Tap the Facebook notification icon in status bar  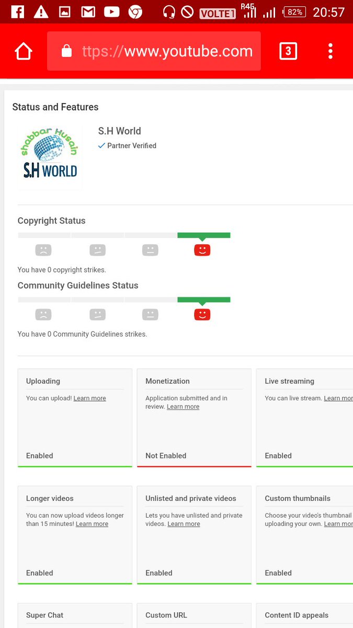point(17,12)
